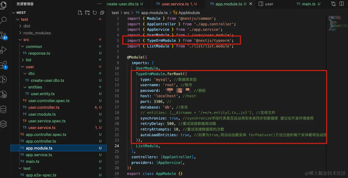Image resolution: width=348 pixels, height=178 pixels.
Task: Collapse the common folder
Action: point(23,46)
